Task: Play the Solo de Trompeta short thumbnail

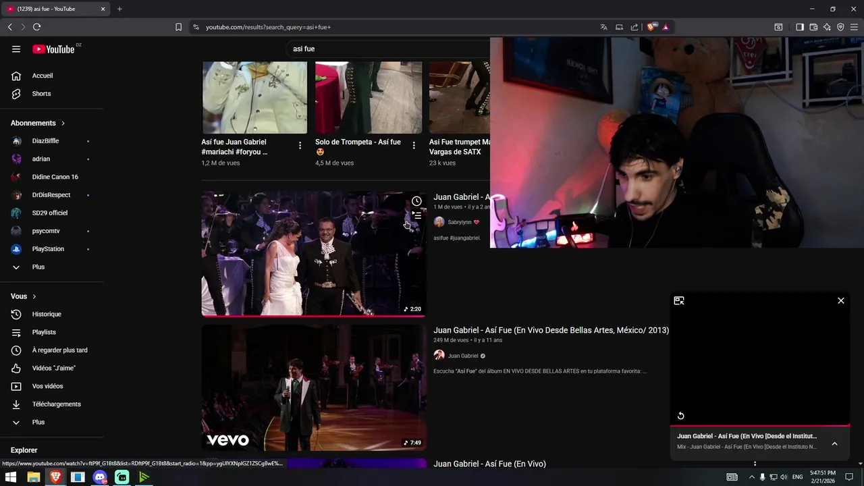Action: (369, 97)
